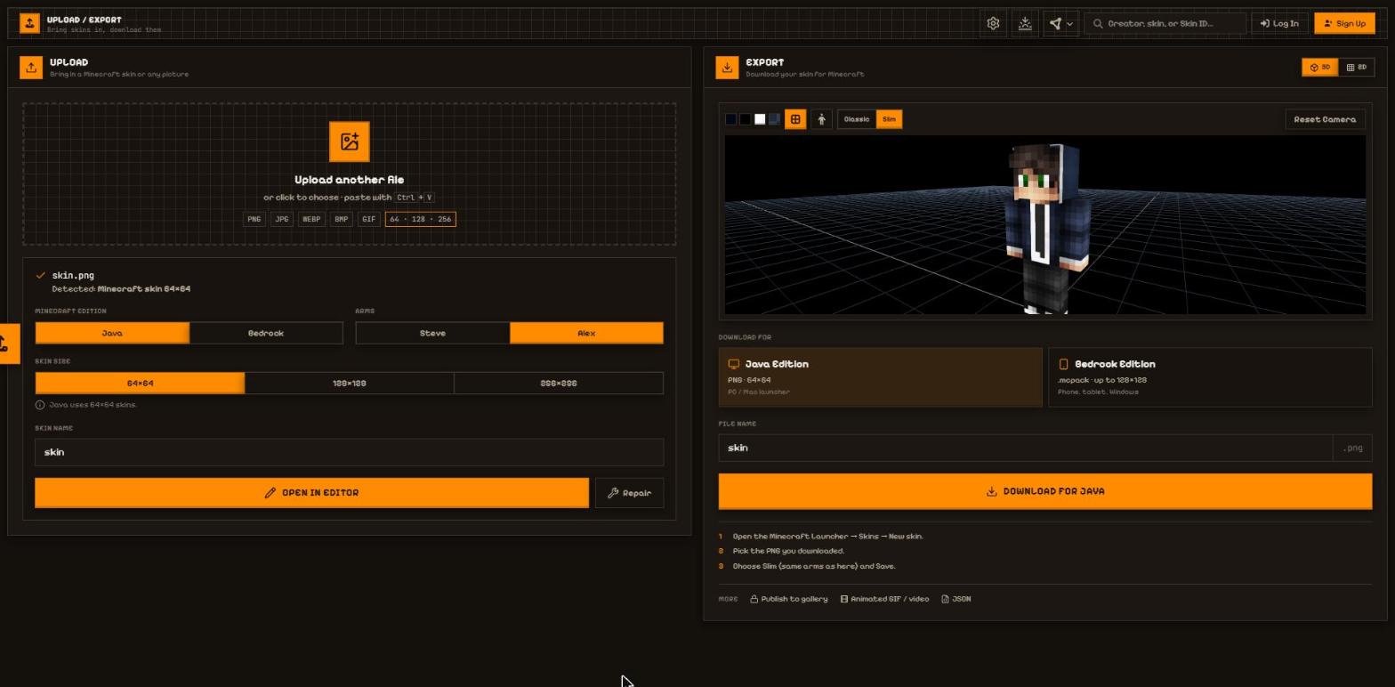This screenshot has width=1395, height=687.
Task: Click the Upload panel header icon
Action: pyautogui.click(x=31, y=68)
